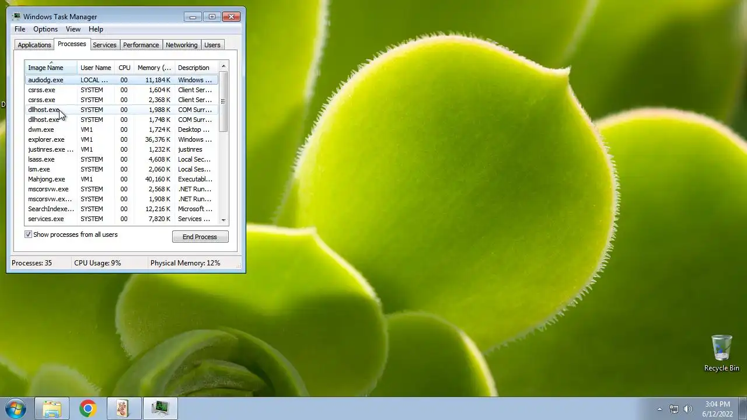The width and height of the screenshot is (747, 420).
Task: Open the Help menu
Action: [96, 29]
